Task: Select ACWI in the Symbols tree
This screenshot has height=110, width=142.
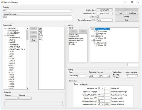Action: click(11, 51)
